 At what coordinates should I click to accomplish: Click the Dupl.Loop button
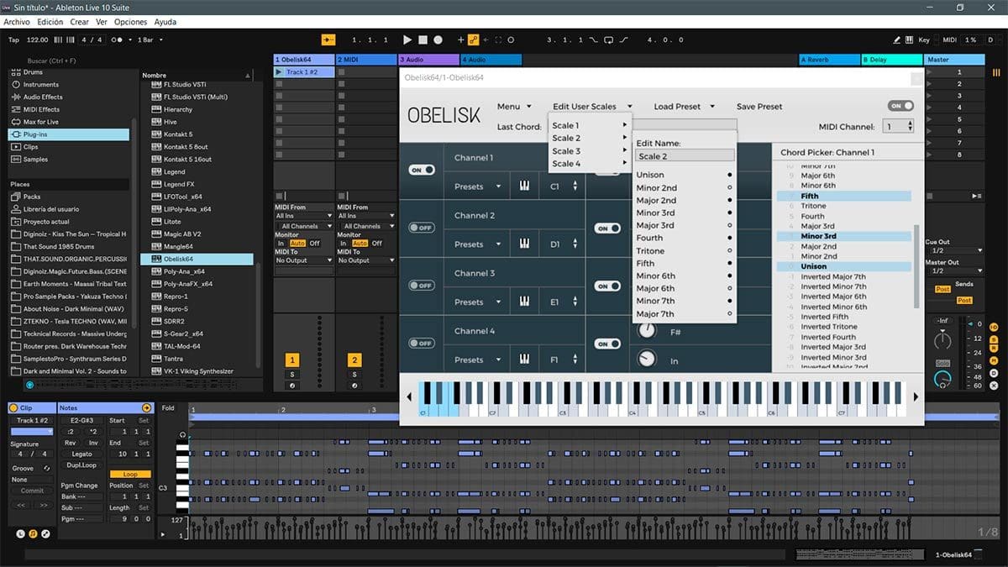(82, 465)
